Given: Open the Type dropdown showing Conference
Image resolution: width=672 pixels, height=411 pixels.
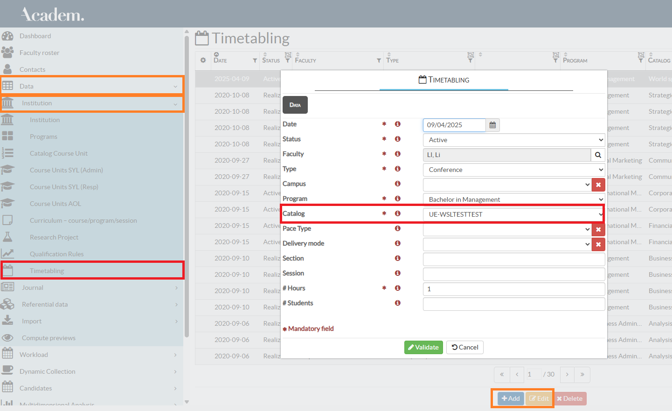Looking at the screenshot, I should click(513, 170).
